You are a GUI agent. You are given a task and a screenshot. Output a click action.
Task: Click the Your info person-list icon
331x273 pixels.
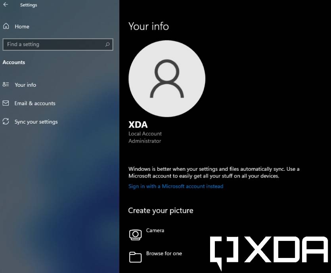[x=6, y=84]
